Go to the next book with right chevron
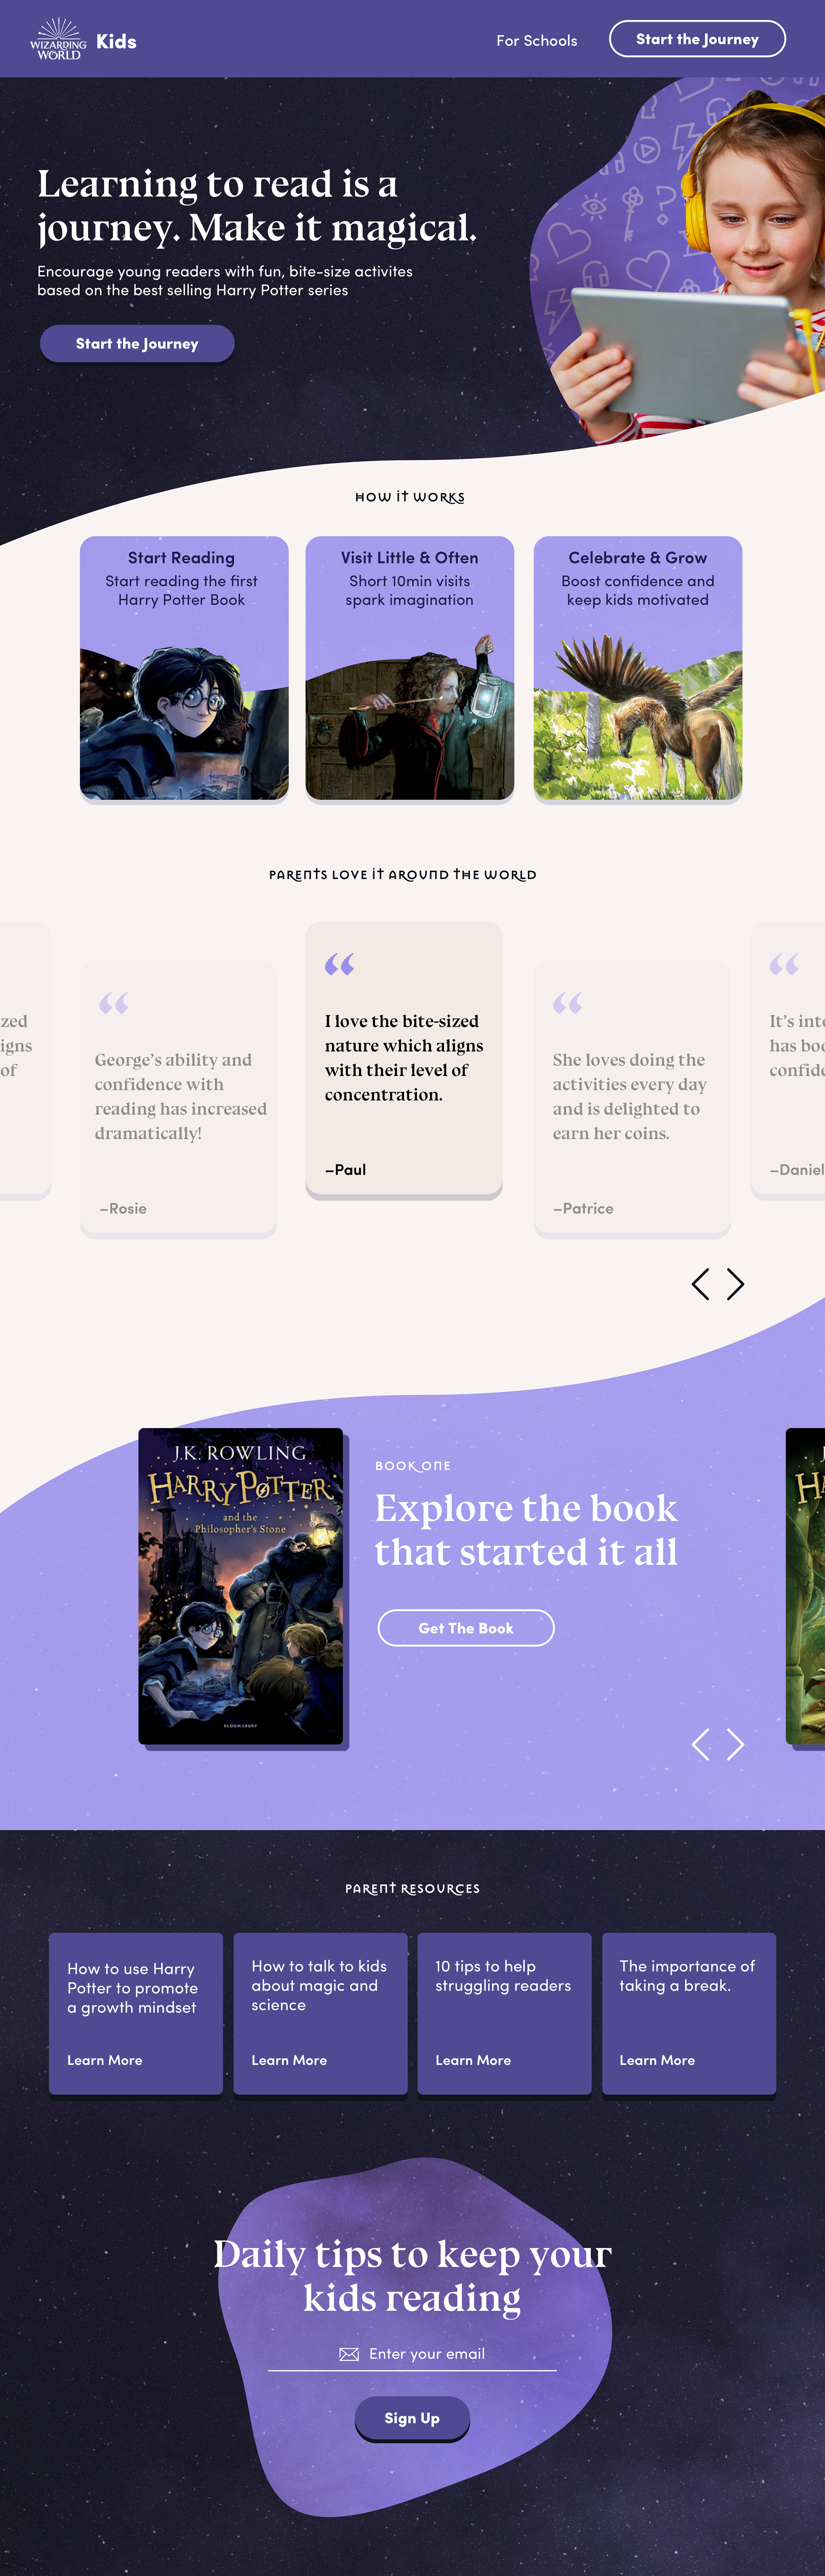The image size is (825, 2576). pyautogui.click(x=736, y=1744)
